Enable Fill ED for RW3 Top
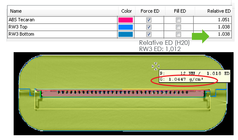Screen dimensions: 238x140 pyautogui.click(x=178, y=27)
